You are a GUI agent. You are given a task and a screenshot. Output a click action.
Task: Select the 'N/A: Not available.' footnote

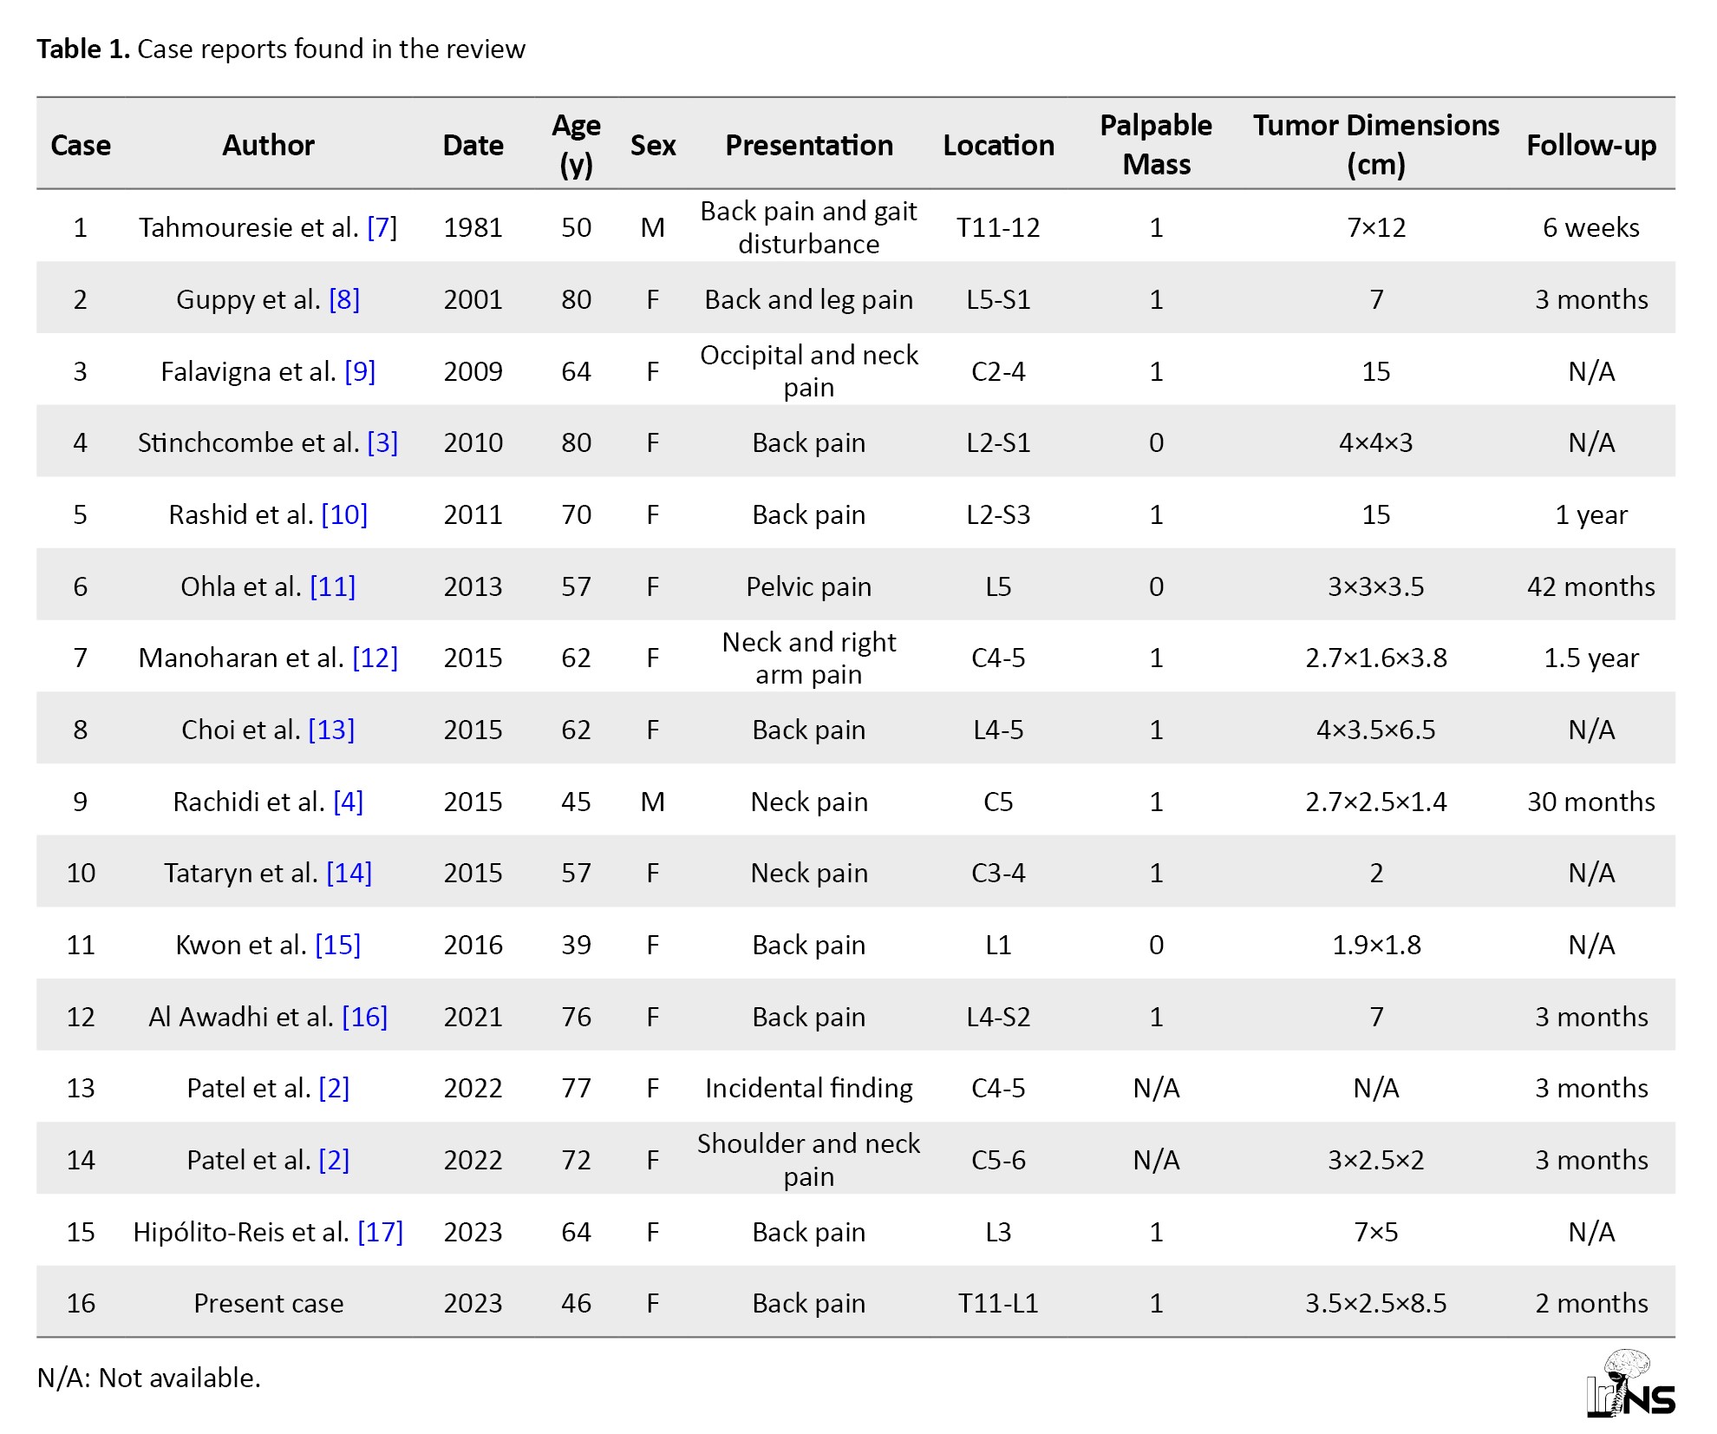(148, 1378)
